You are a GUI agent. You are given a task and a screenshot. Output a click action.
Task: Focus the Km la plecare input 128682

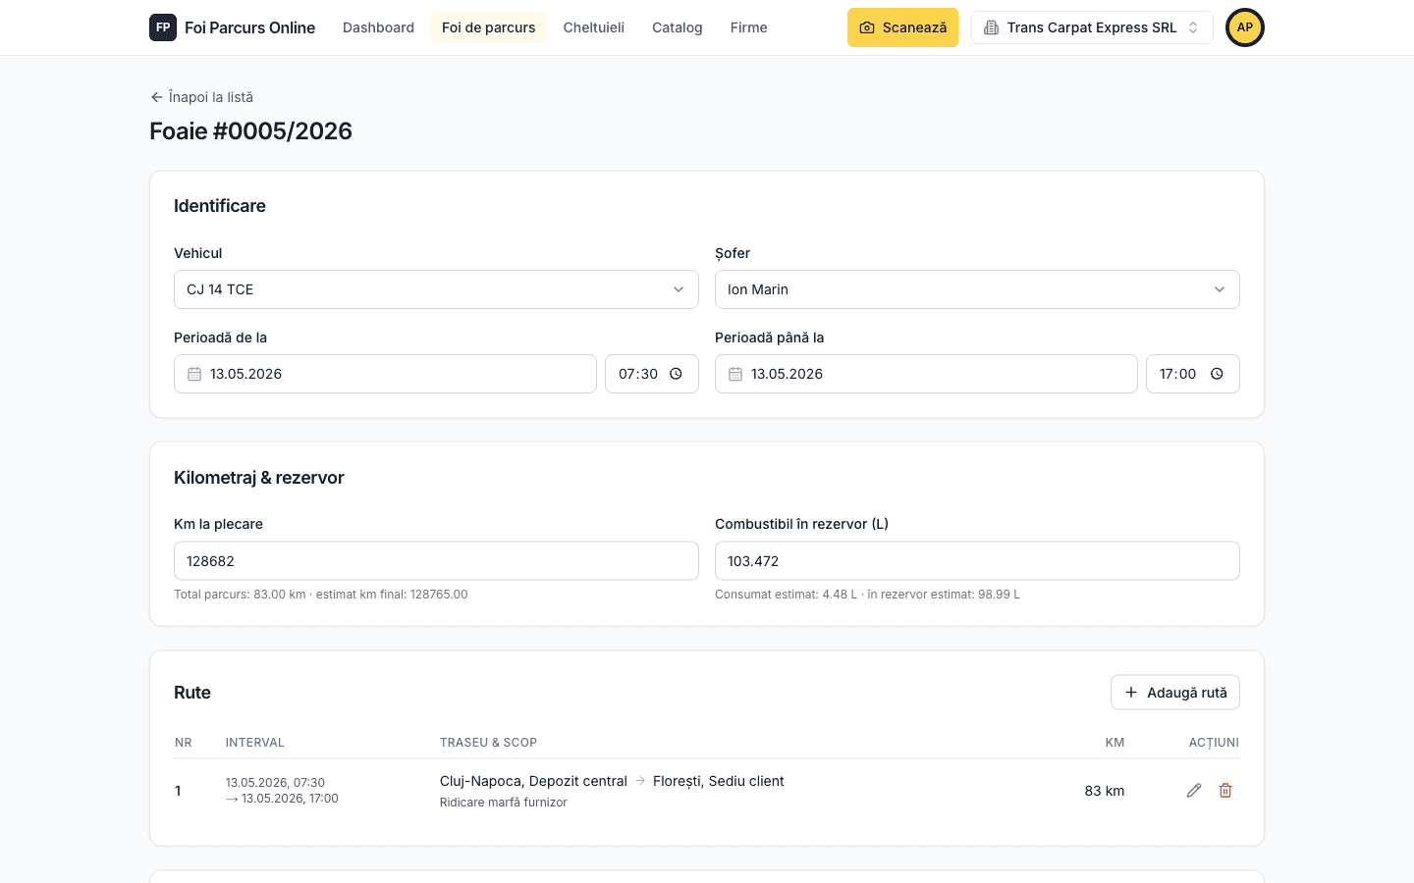pos(436,561)
